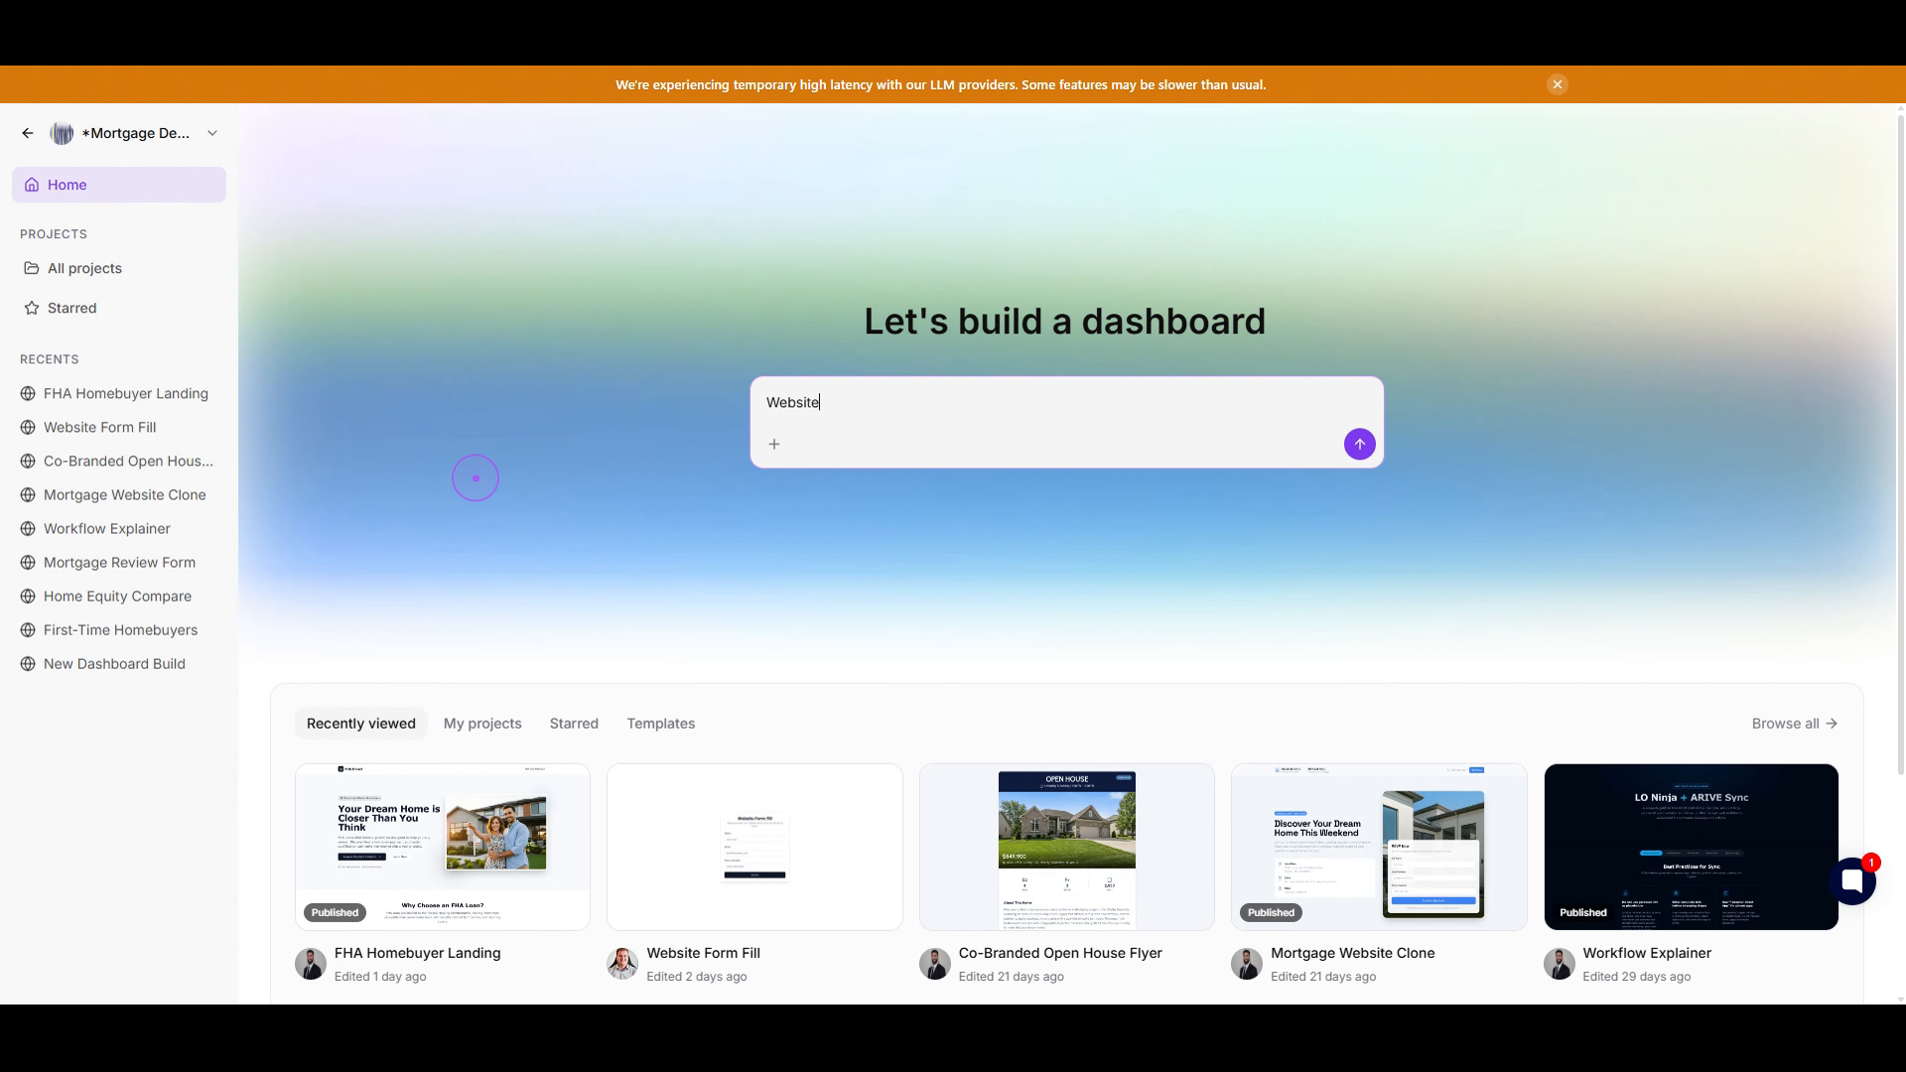1906x1072 pixels.
Task: Click globe icon beside First-Time Homebuyers
Action: [x=28, y=629]
